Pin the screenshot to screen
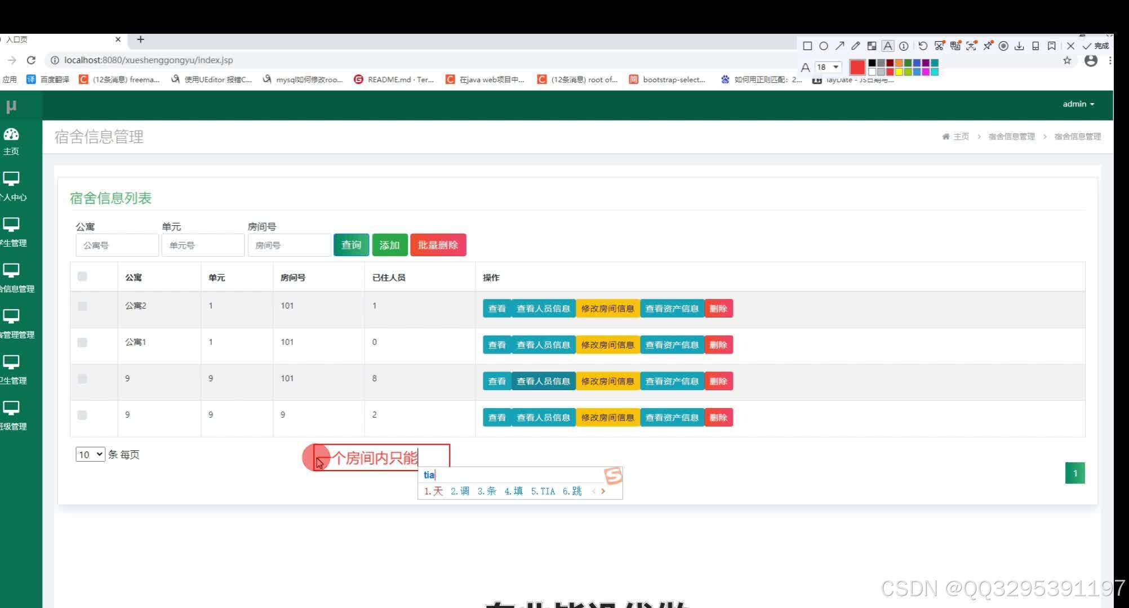1129x608 pixels. click(988, 46)
